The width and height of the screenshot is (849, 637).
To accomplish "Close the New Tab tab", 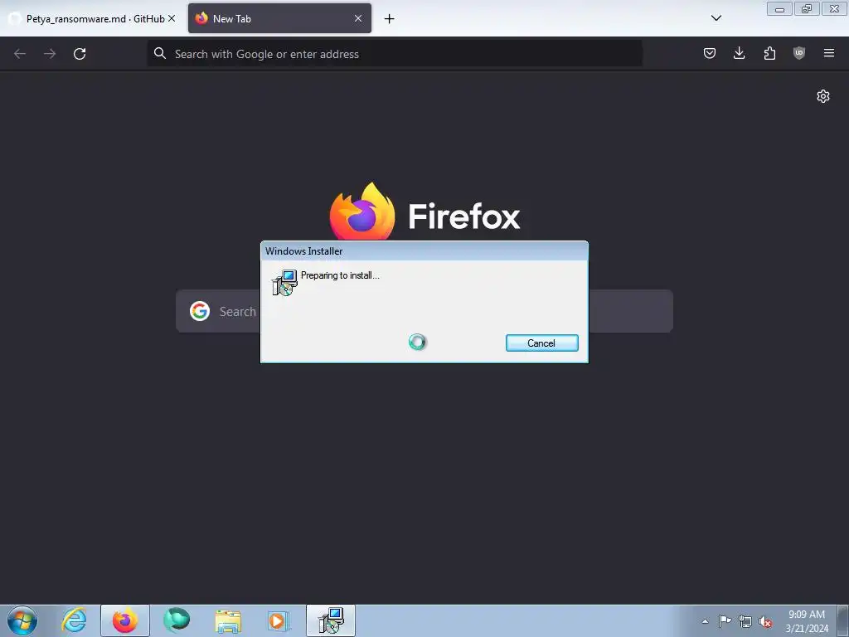I will point(358,18).
